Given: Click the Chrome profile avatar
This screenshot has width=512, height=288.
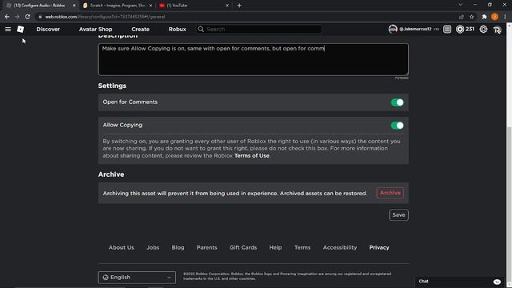Looking at the screenshot, I should [x=494, y=17].
